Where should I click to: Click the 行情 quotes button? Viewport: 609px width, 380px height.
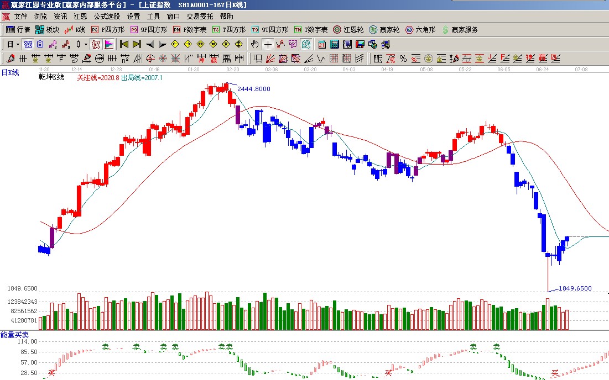coord(18,30)
